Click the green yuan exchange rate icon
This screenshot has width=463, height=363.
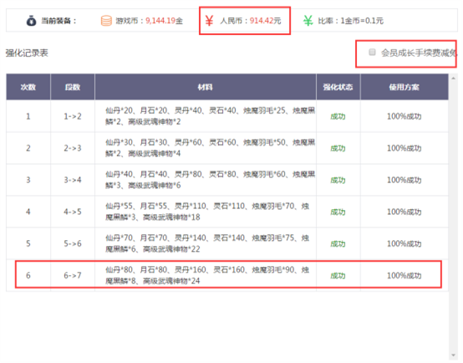click(x=308, y=21)
